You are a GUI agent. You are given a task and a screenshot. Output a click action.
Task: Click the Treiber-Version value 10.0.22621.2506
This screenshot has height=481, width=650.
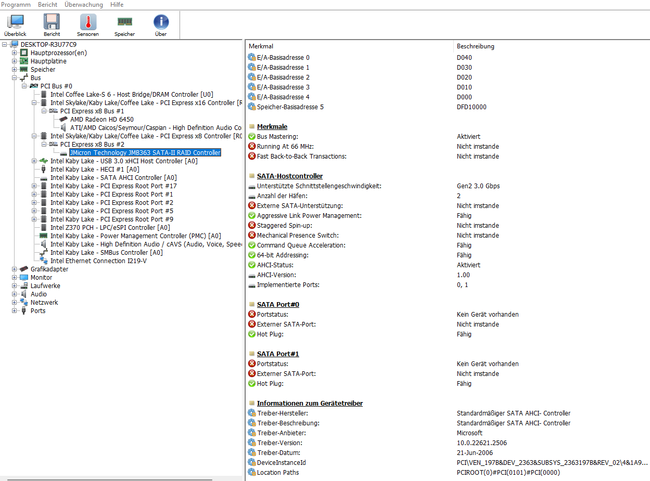[482, 443]
